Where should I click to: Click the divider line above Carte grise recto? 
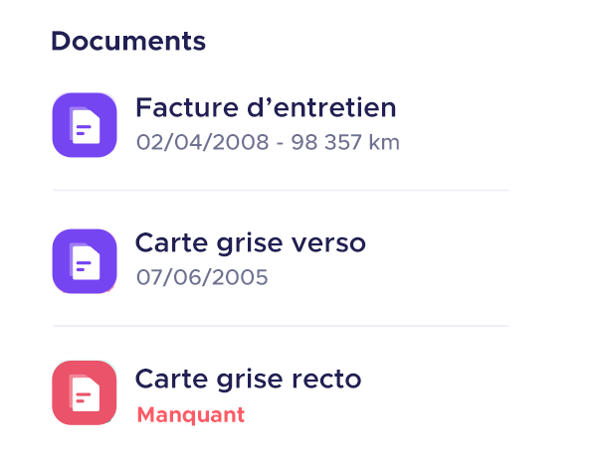pyautogui.click(x=281, y=326)
